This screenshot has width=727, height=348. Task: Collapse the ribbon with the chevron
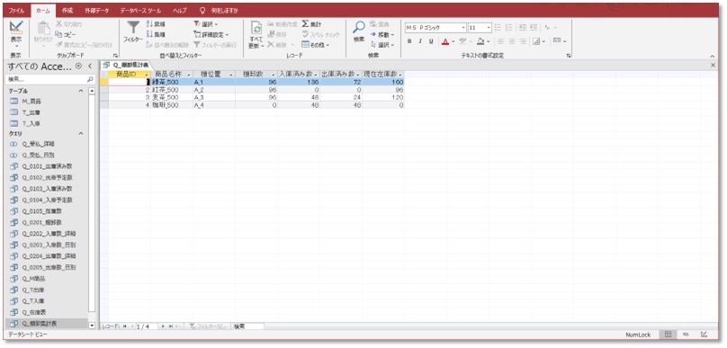[713, 56]
